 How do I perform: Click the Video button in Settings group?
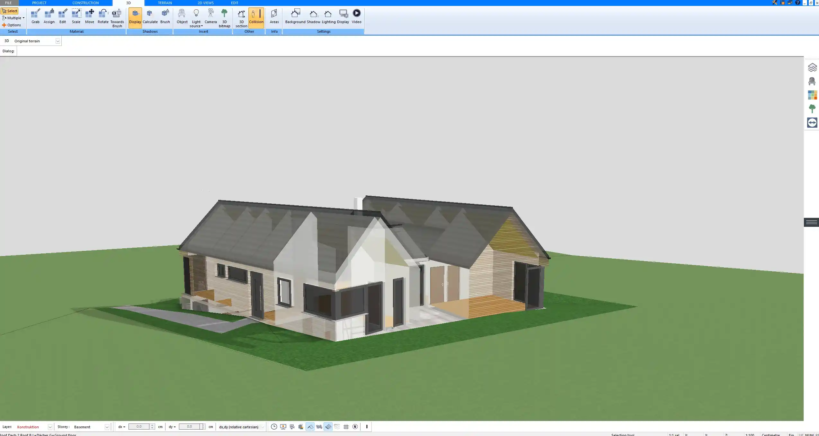tap(356, 16)
